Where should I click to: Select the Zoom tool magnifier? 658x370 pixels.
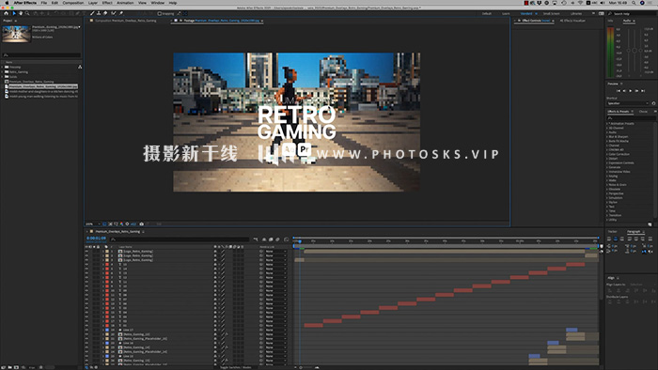pos(27,13)
